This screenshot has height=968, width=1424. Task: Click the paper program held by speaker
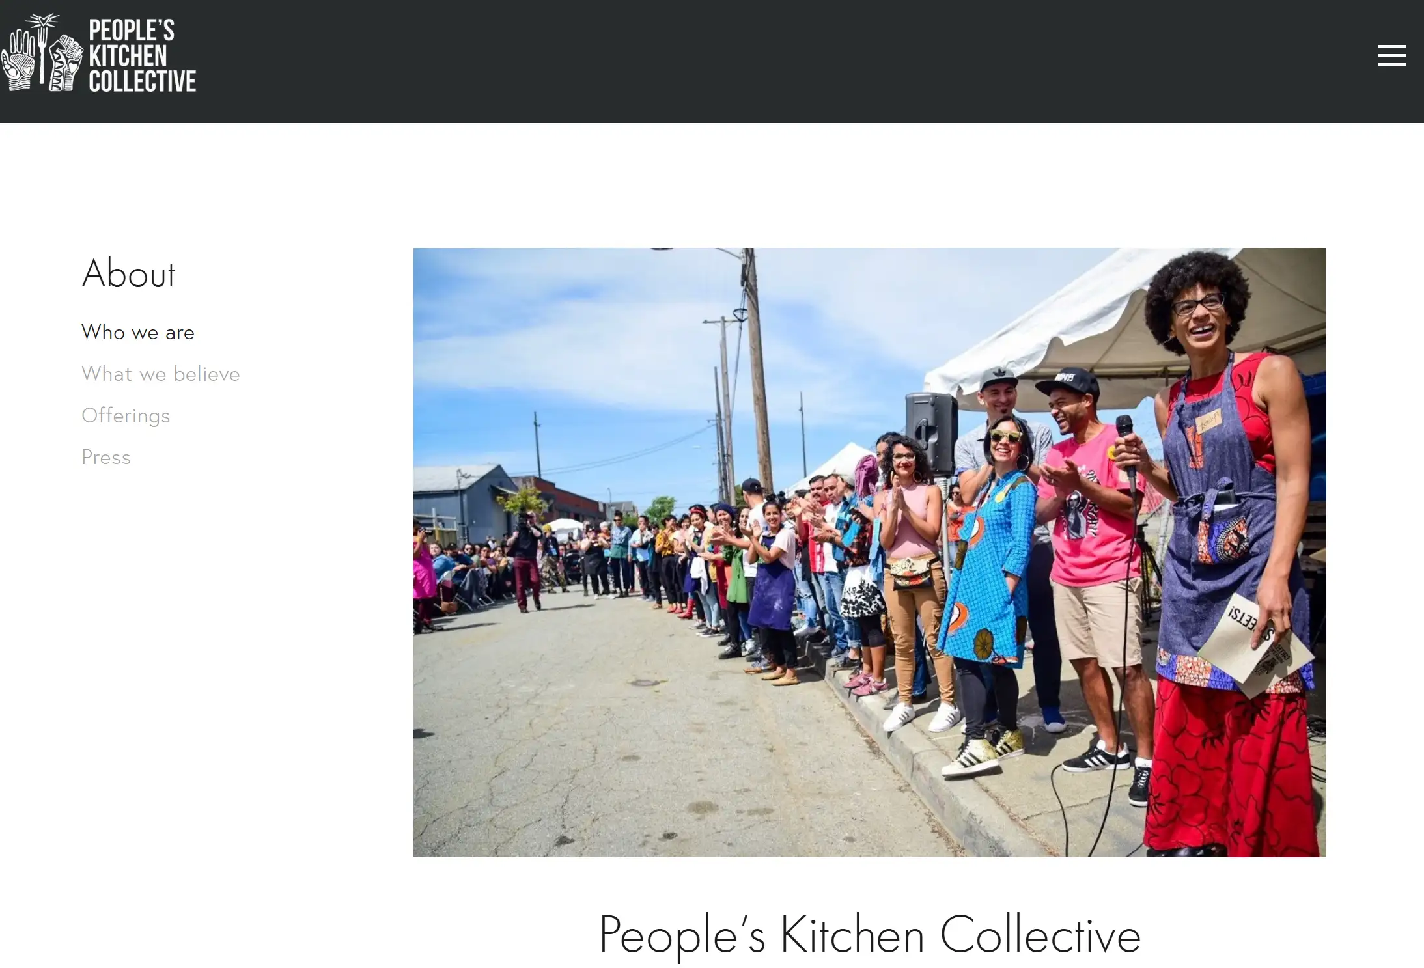click(1253, 644)
